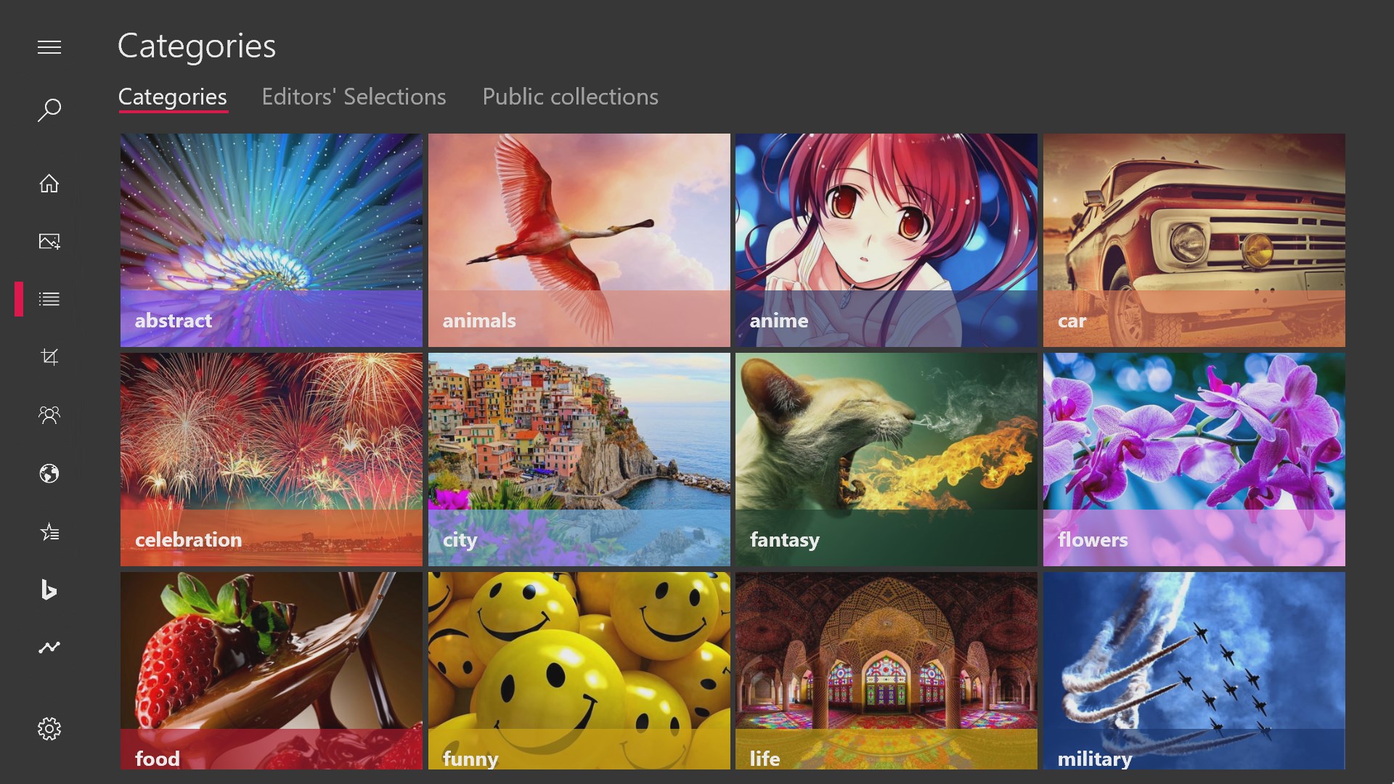
Task: Open the fantasy category tile
Action: pyautogui.click(x=886, y=460)
